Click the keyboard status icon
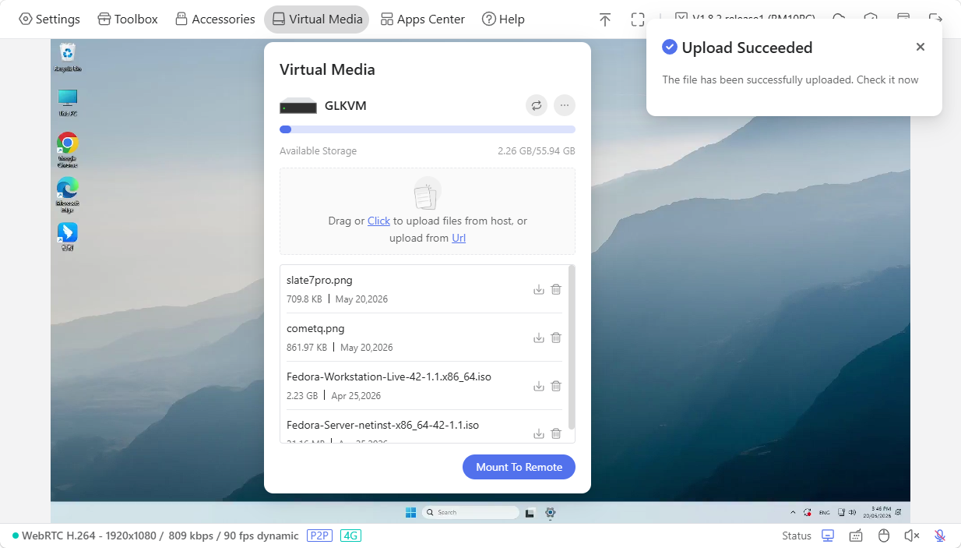Image resolution: width=961 pixels, height=548 pixels. click(x=856, y=536)
